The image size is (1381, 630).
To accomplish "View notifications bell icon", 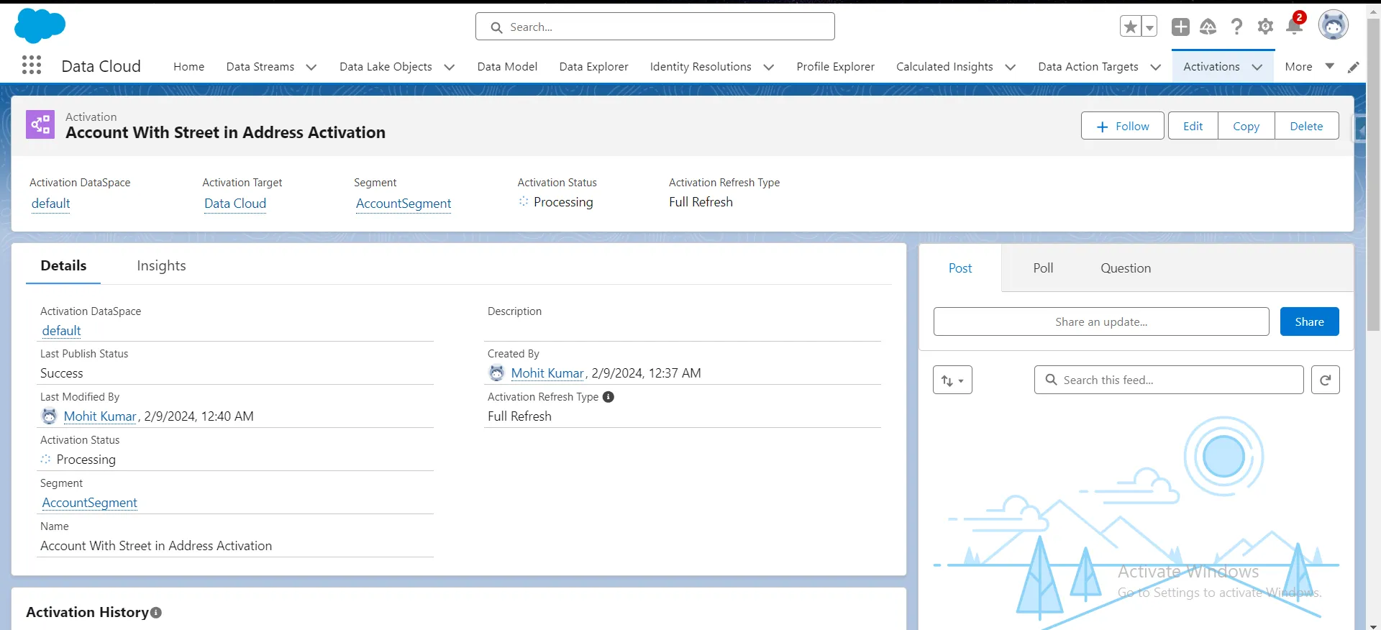I will [1294, 27].
